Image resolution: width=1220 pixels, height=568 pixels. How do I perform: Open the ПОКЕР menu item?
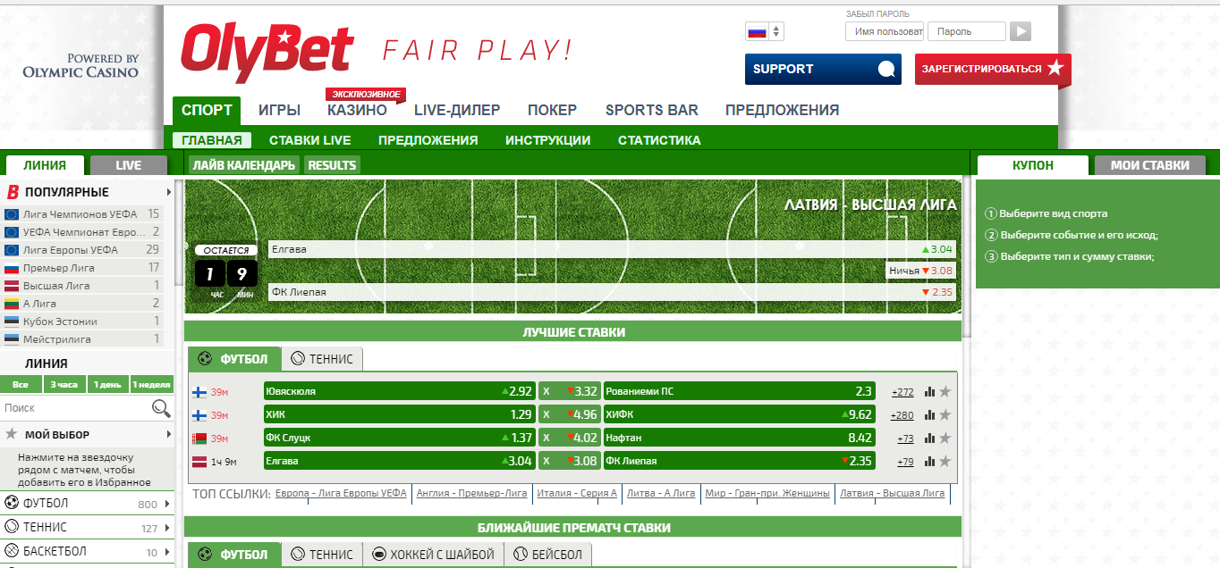coord(553,111)
